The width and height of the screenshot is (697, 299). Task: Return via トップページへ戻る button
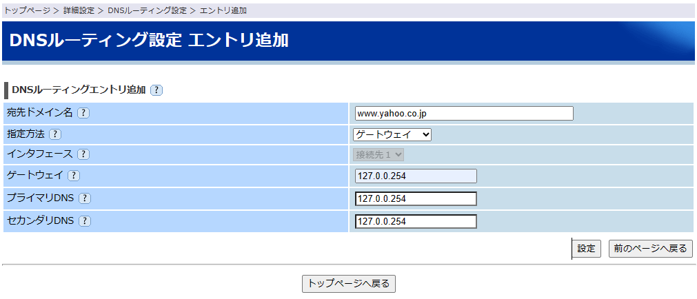[x=349, y=283]
